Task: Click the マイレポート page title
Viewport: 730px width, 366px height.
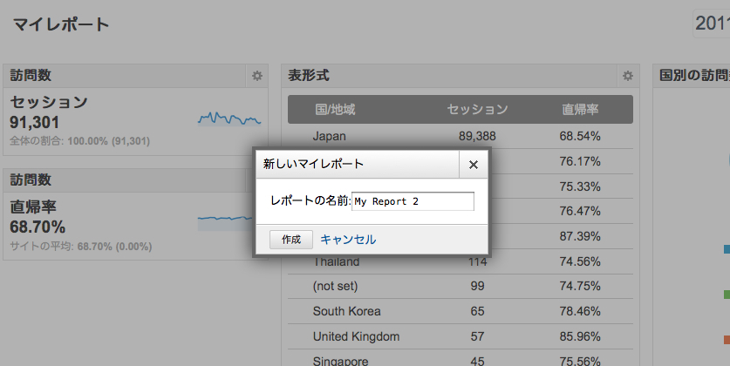Action: click(61, 24)
